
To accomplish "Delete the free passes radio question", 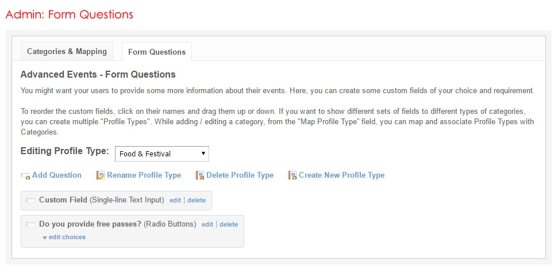I will coord(229,224).
